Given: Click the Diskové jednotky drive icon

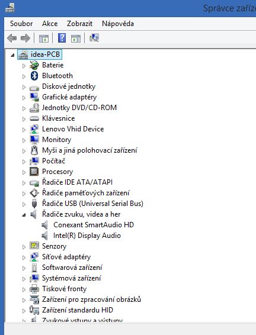Looking at the screenshot, I should point(34,88).
